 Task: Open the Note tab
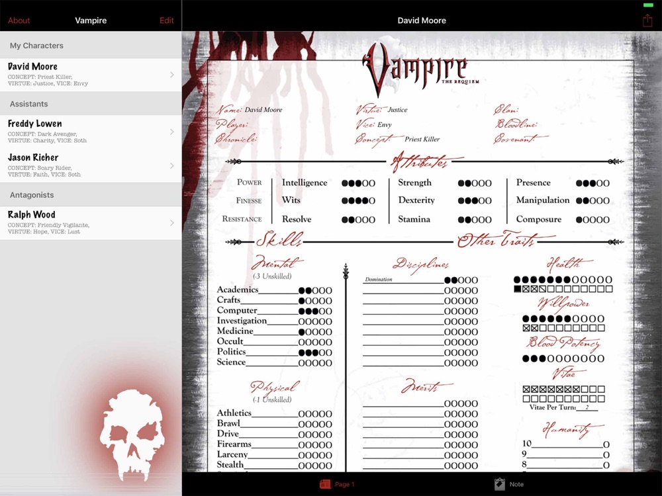[509, 484]
